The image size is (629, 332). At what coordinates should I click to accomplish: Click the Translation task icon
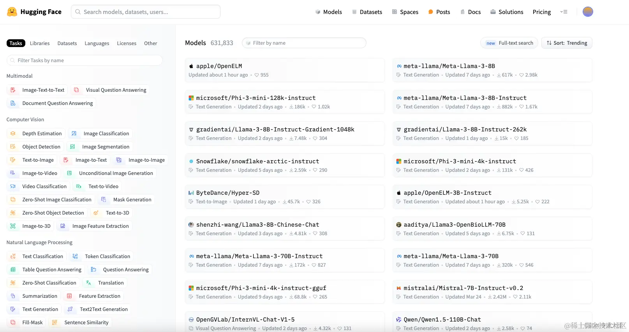[89, 283]
